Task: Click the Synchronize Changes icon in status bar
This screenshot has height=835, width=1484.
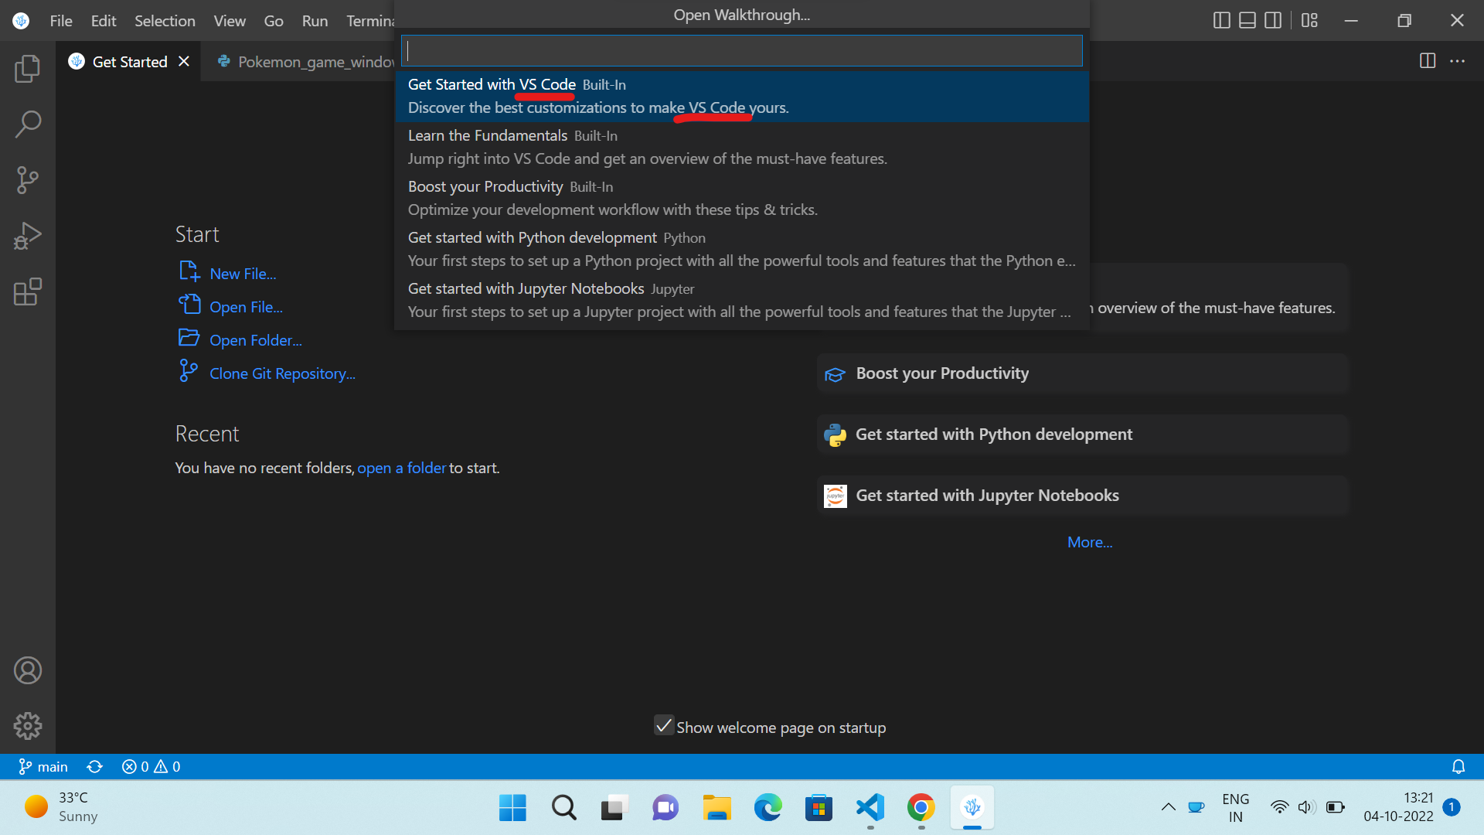Action: (94, 766)
